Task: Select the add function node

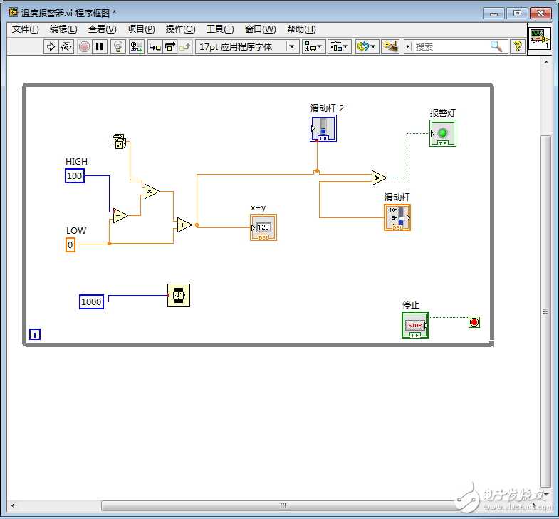Action: click(x=184, y=225)
